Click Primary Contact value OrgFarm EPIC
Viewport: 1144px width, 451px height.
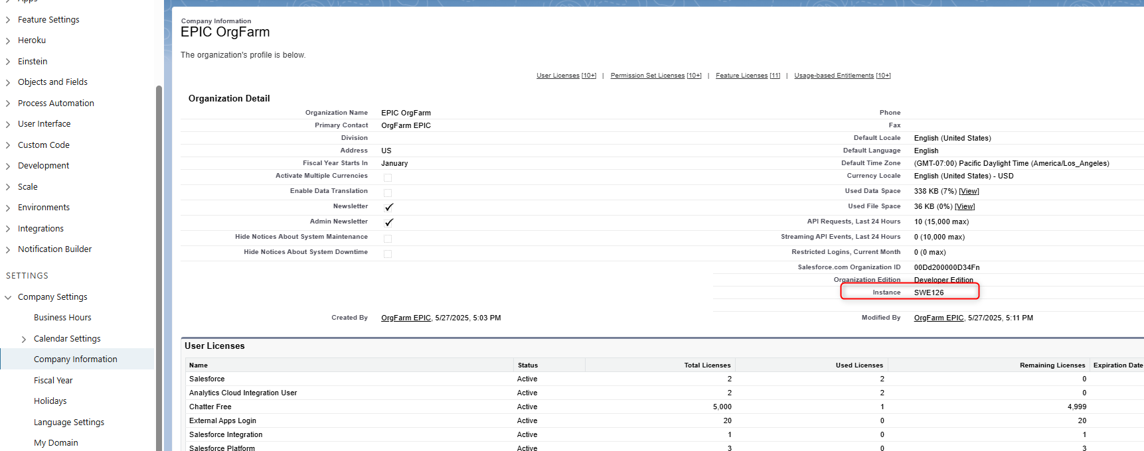(406, 126)
